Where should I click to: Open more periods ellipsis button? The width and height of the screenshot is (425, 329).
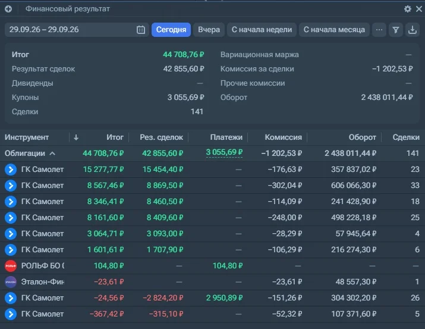[379, 30]
